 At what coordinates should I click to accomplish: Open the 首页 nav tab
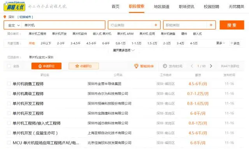coord(116,7)
